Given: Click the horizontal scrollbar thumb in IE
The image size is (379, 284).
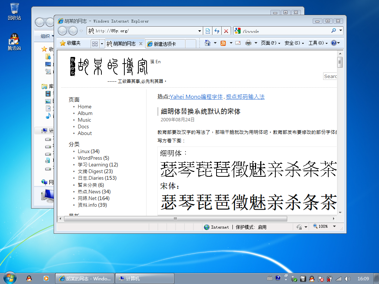Looking at the screenshot, I should coord(175,219).
